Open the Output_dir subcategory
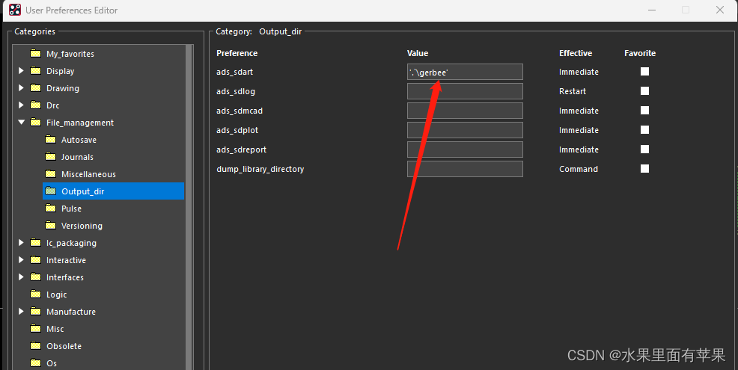 click(82, 191)
